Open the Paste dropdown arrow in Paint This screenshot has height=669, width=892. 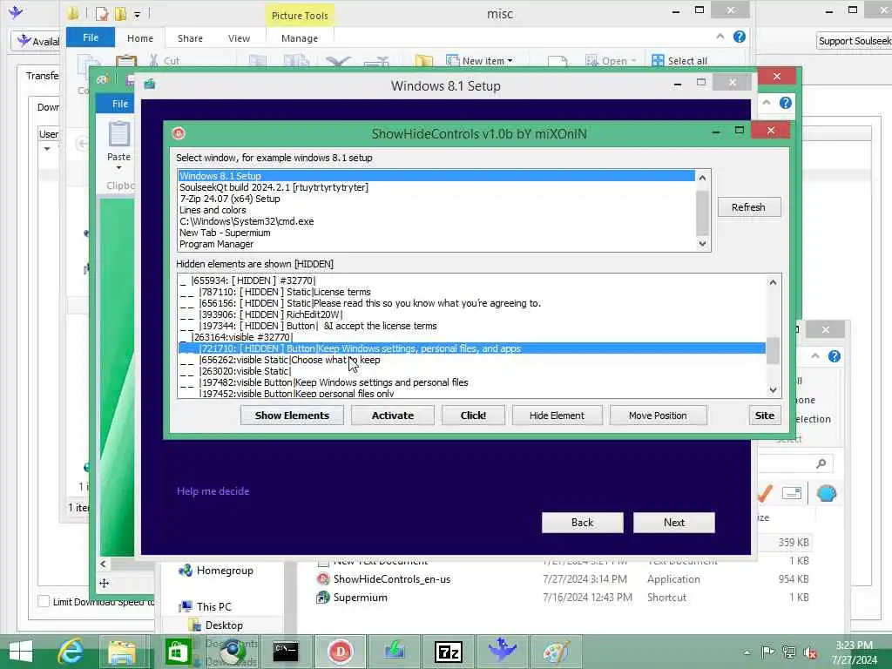(118, 168)
